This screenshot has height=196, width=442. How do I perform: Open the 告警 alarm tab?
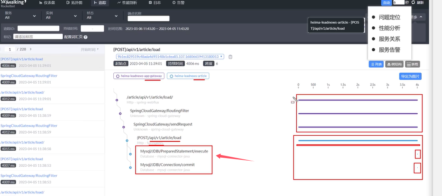[x=179, y=3]
